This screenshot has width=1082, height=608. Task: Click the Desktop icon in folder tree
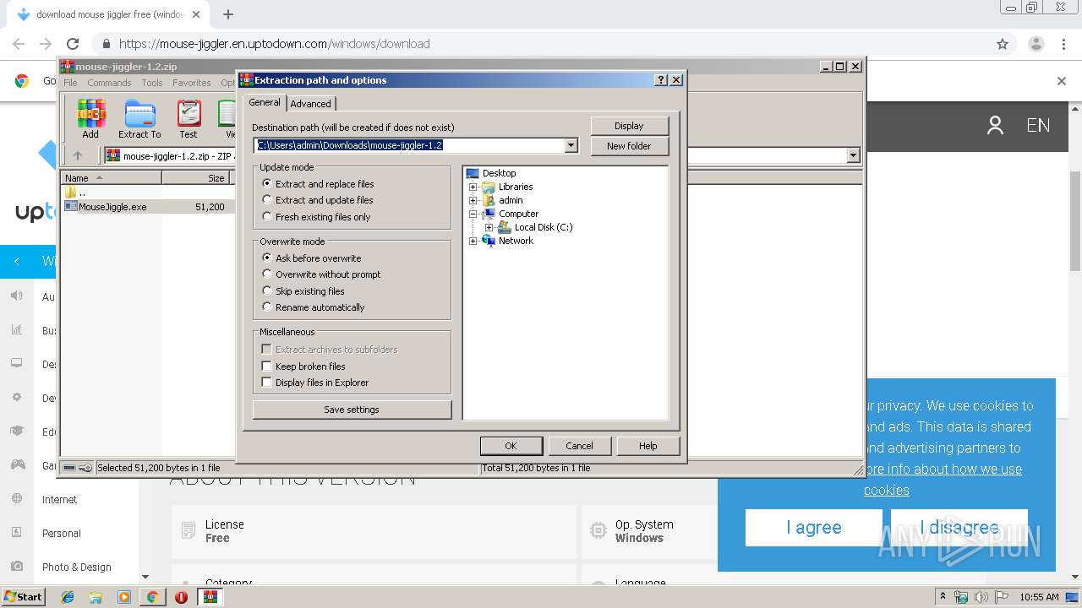[473, 173]
